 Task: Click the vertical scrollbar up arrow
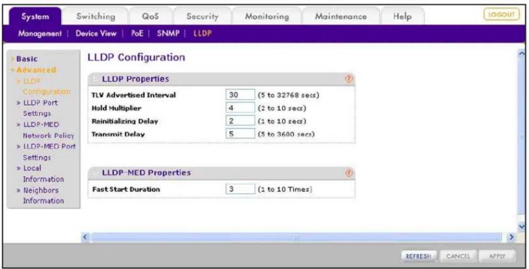tap(522, 54)
